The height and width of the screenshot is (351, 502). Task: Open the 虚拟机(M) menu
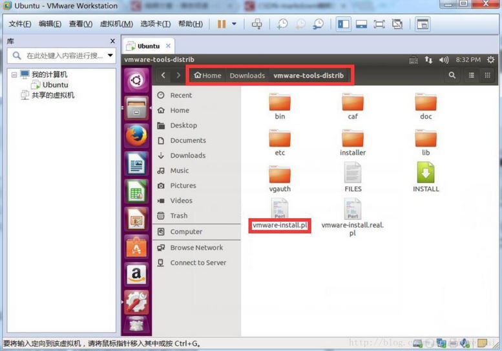116,25
